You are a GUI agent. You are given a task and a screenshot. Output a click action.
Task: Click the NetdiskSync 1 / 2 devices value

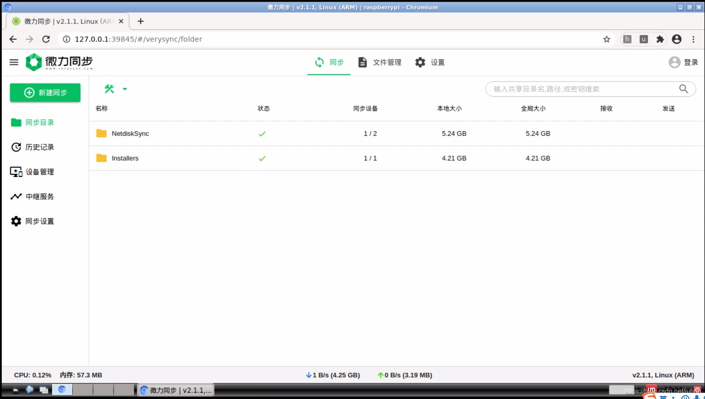370,134
